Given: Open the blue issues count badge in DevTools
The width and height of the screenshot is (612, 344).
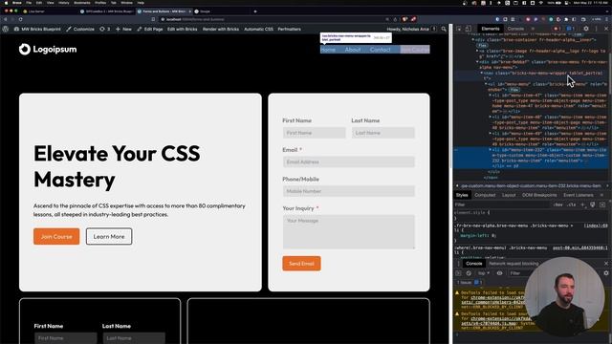Looking at the screenshot, I should (570, 29).
